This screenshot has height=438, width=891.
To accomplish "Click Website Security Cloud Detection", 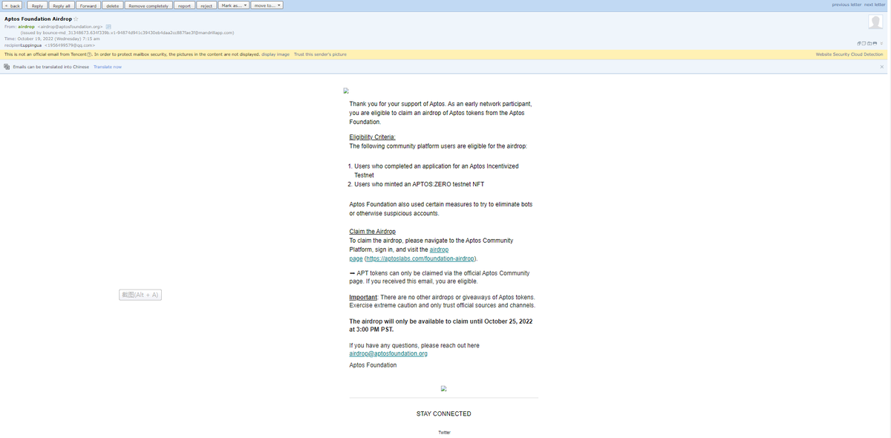I will (x=849, y=54).
